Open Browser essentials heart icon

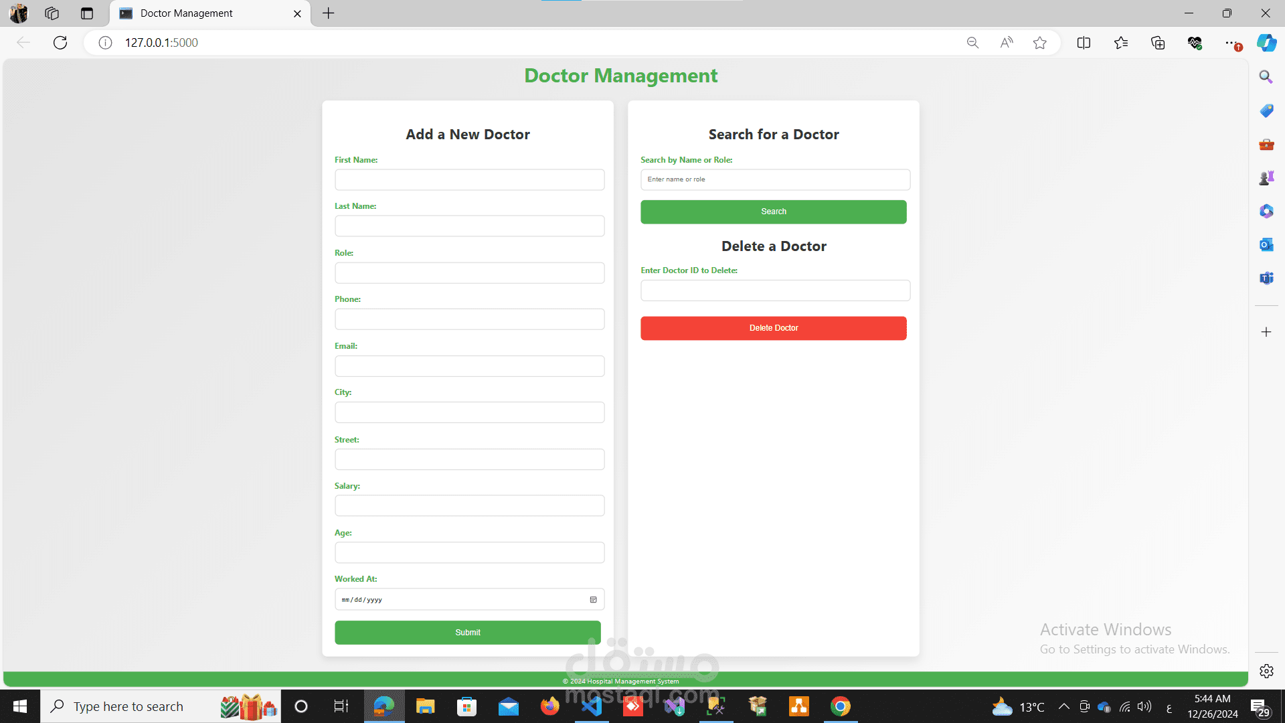[1195, 43]
